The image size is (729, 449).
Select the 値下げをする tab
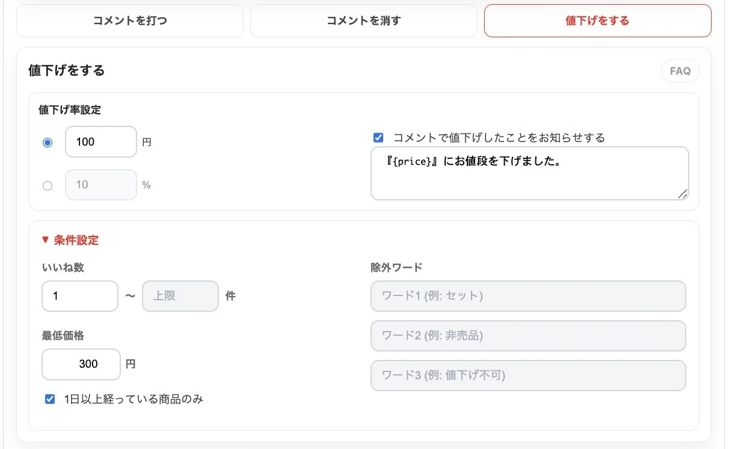point(597,21)
